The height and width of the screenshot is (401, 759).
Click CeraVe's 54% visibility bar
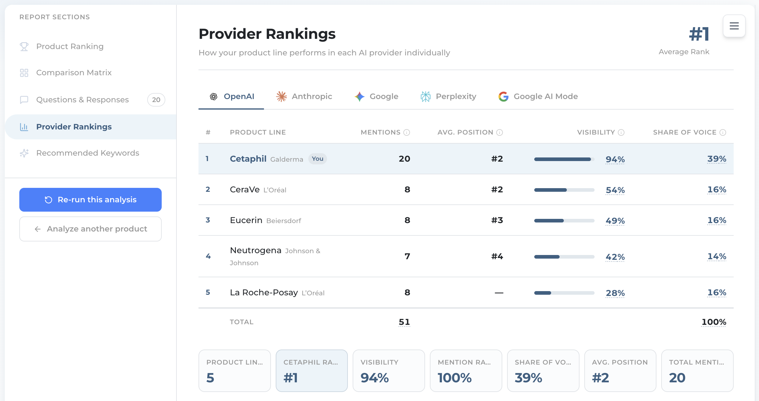pyautogui.click(x=564, y=190)
